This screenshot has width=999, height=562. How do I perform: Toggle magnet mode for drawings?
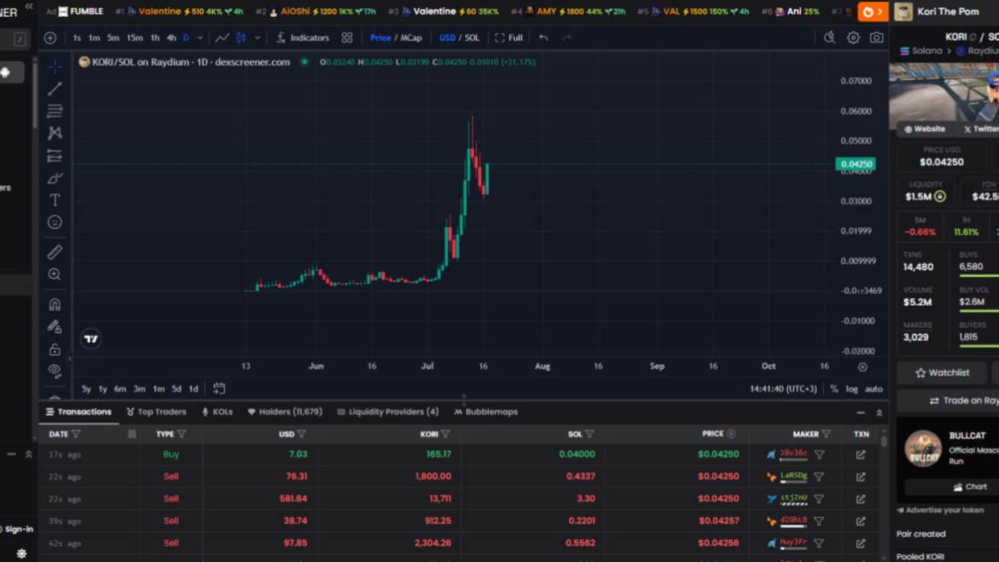pos(55,304)
